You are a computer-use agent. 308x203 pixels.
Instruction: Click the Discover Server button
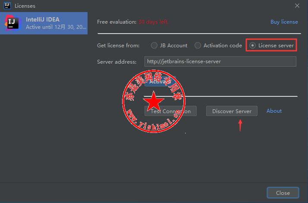(x=232, y=111)
